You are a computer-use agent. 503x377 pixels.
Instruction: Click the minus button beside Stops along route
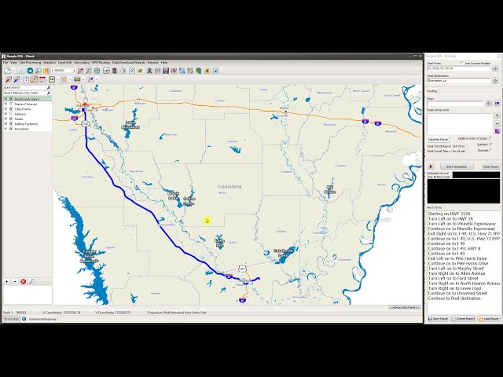497,123
